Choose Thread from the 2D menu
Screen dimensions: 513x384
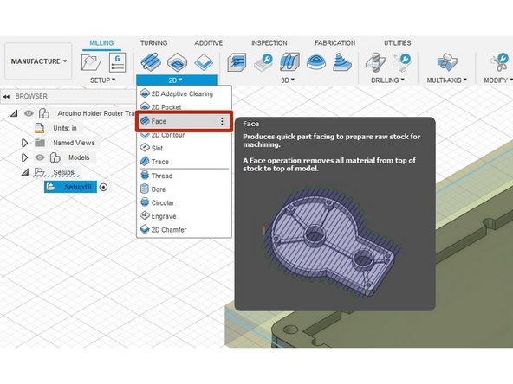click(x=184, y=176)
